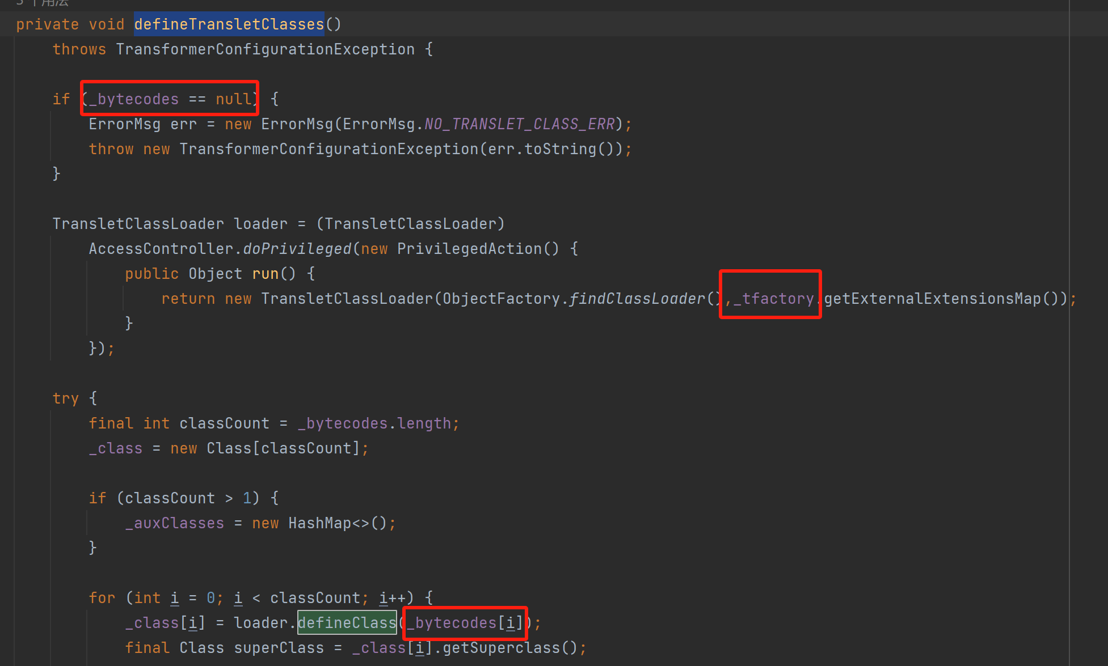Click the highlighted defineClass method call
Image resolution: width=1108 pixels, height=666 pixels.
tap(347, 623)
